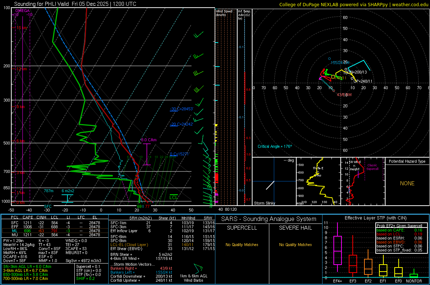Click the -30 C=28453' level label

point(181,109)
